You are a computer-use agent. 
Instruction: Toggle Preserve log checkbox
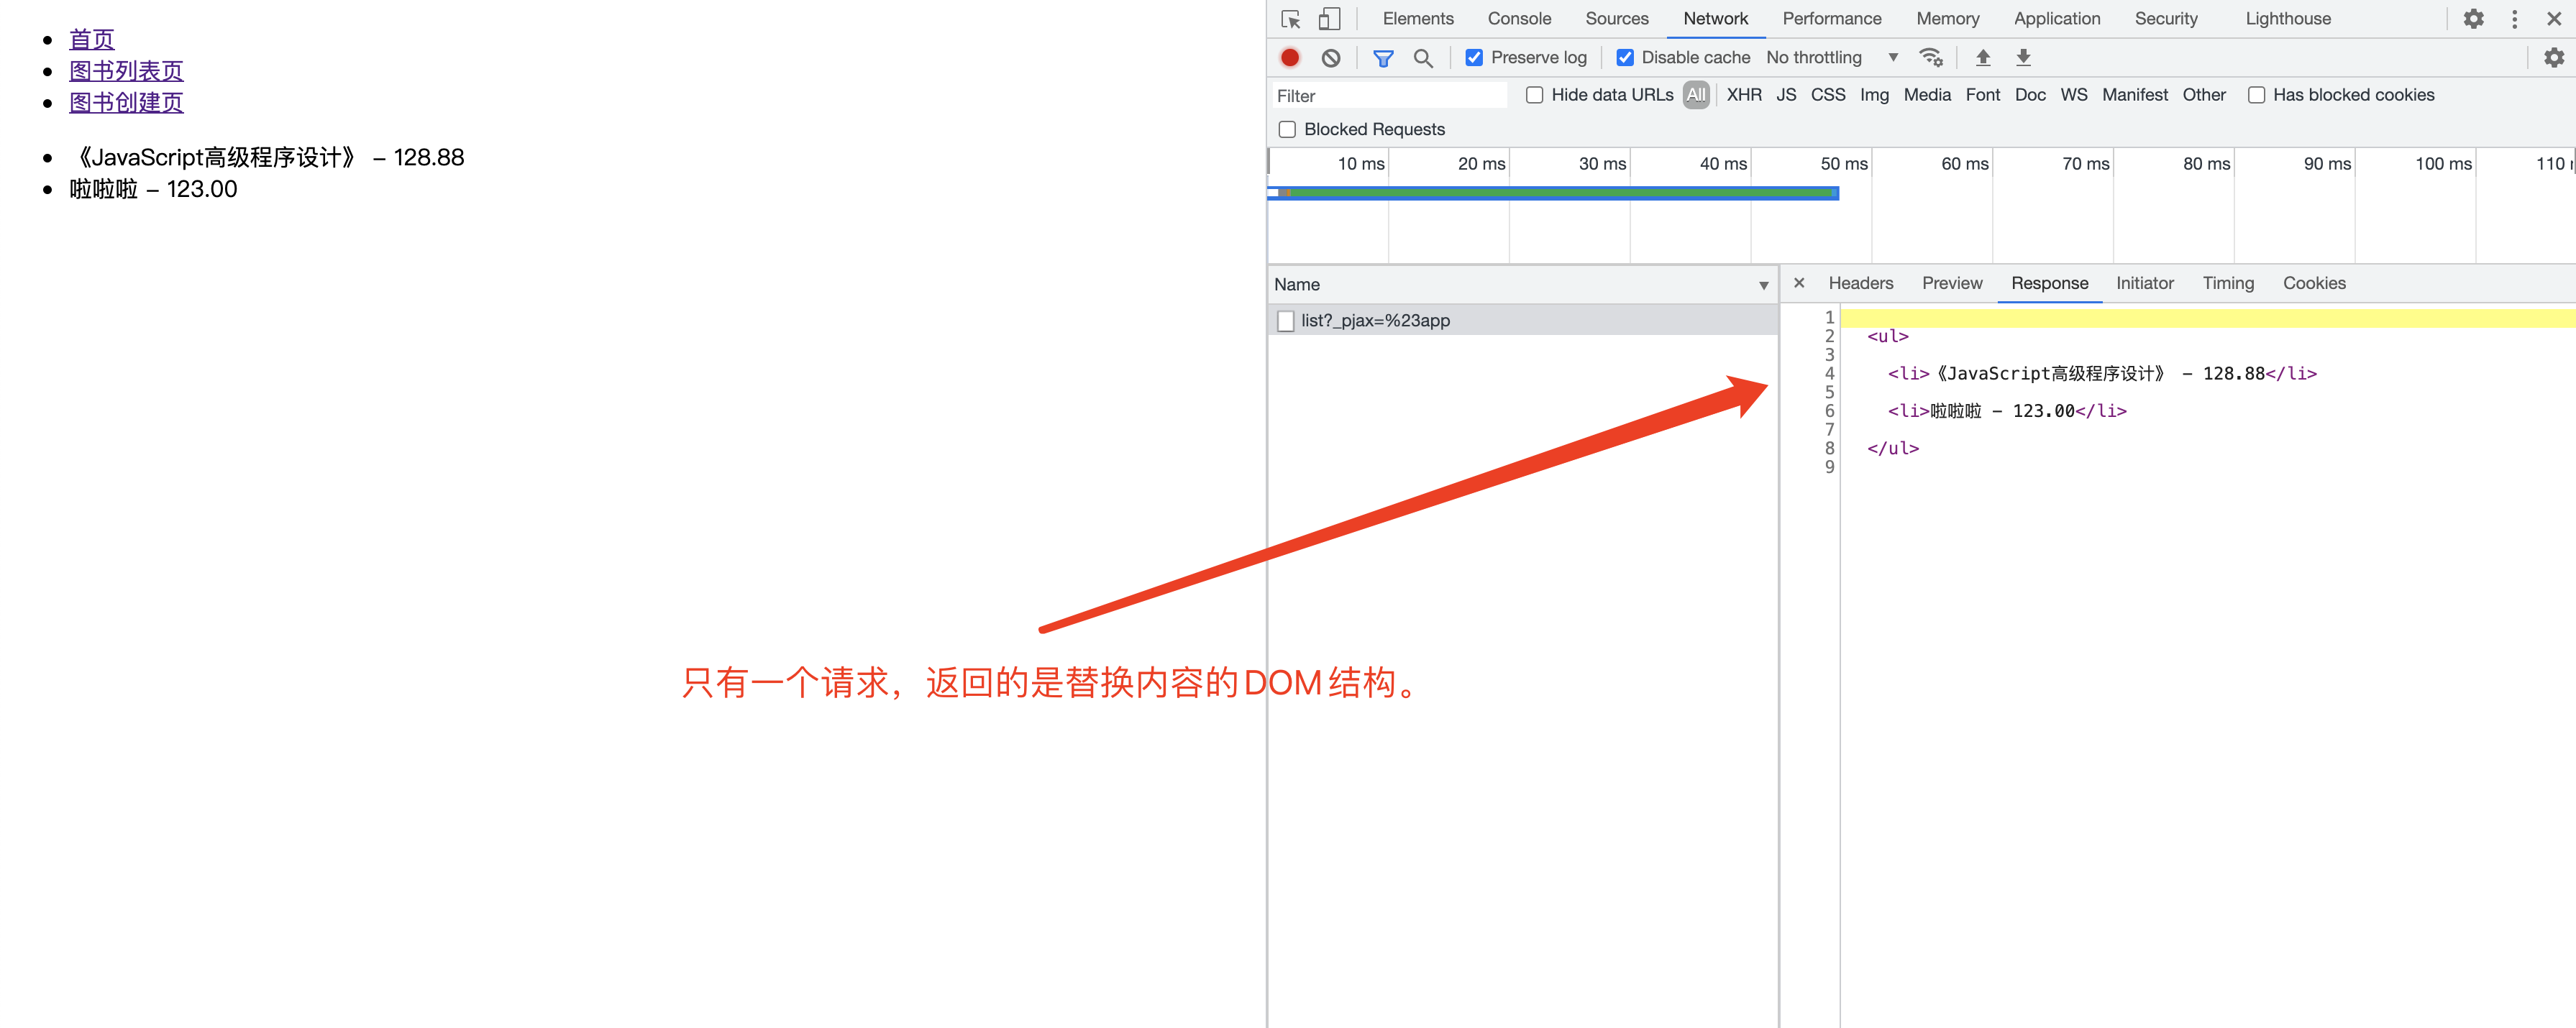pyautogui.click(x=1474, y=58)
